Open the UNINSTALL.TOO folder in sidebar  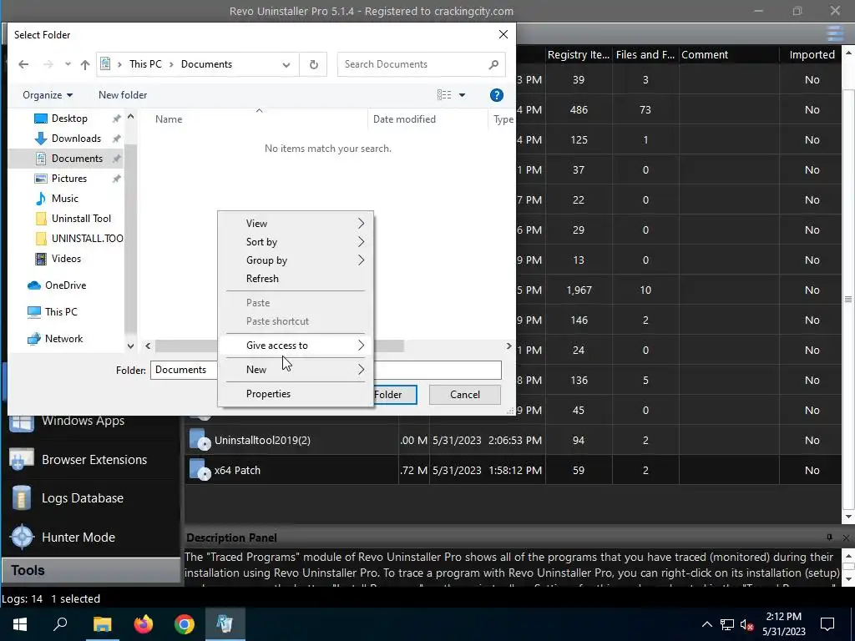tap(86, 238)
